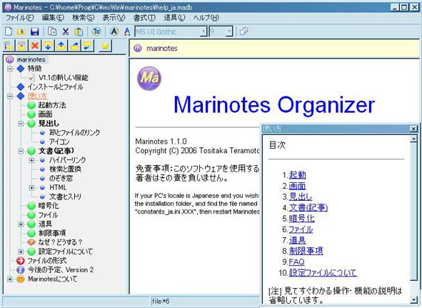Screen dimensions: 422x308
Task: Click the font color A icon
Action: [x=127, y=31]
